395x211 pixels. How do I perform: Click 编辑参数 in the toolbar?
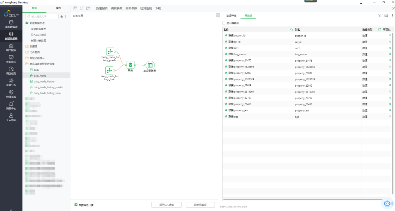click(116, 8)
